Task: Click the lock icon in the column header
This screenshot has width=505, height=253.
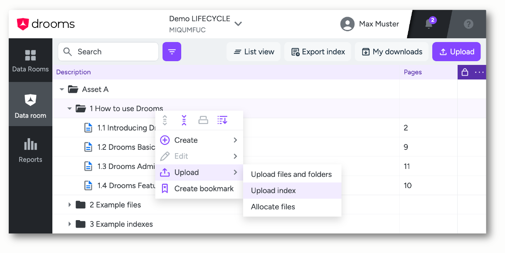Action: tap(465, 72)
